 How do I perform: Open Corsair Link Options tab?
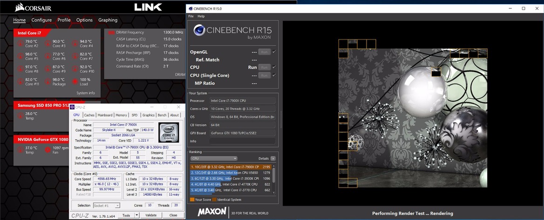pyautogui.click(x=84, y=20)
